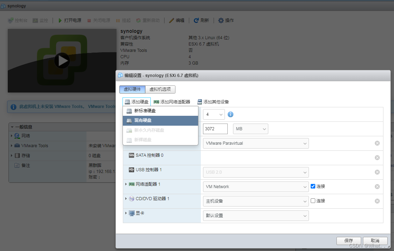Click the 重新启动 restart button
This screenshot has height=251, width=394.
pos(148,20)
